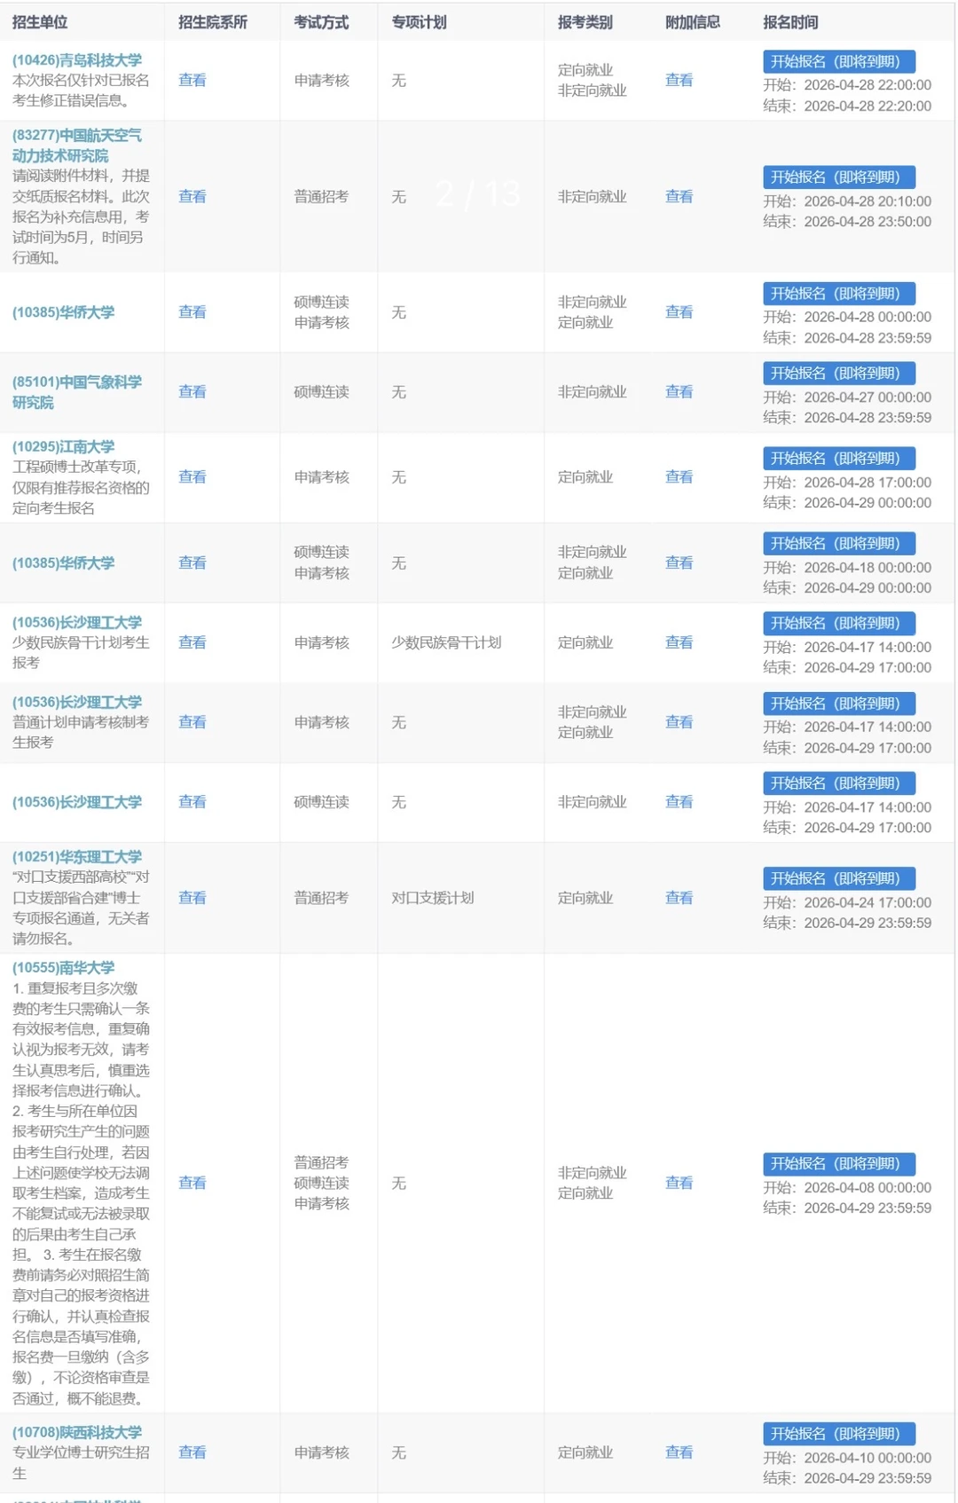Open 长沙理工大学 link above 少数民族骨干计划考生报考 note
The image size is (958, 1503).
click(x=77, y=622)
